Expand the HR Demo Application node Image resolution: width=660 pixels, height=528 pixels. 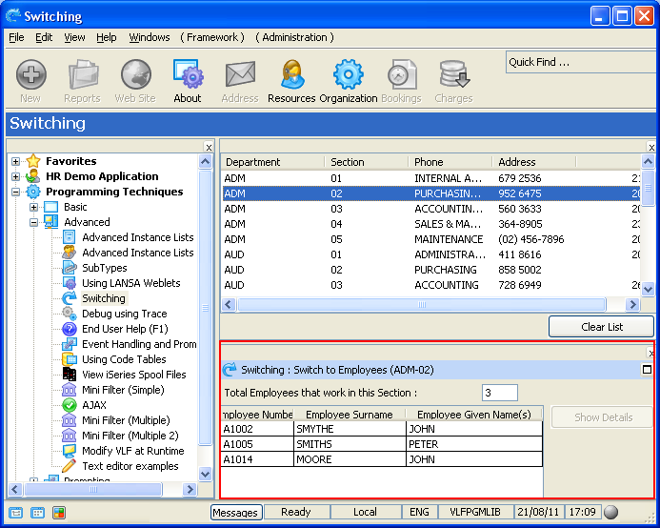pos(15,176)
